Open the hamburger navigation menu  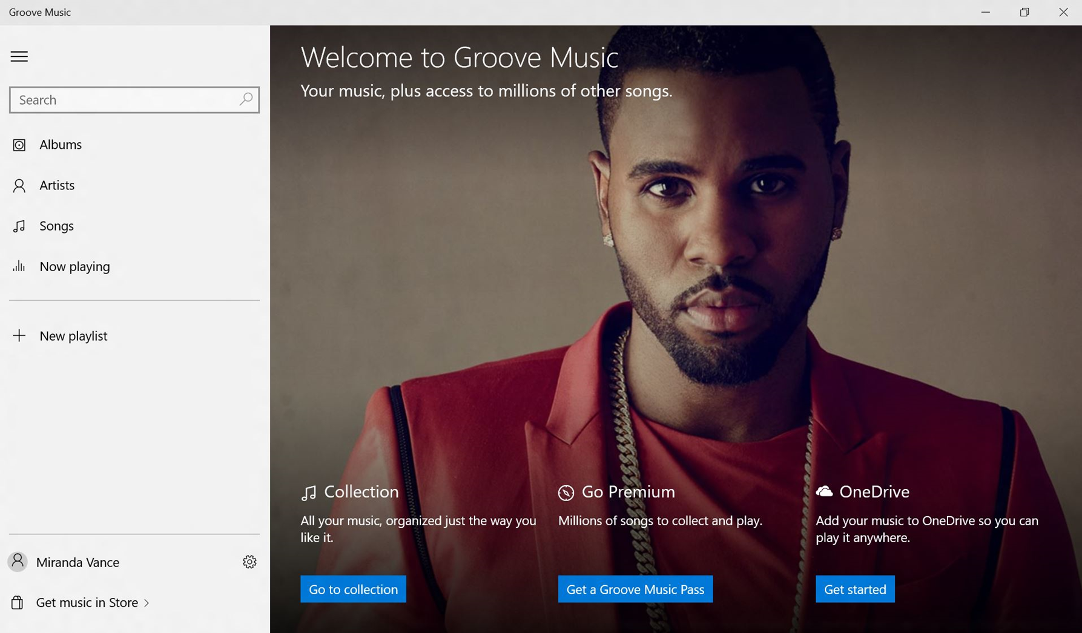[19, 56]
